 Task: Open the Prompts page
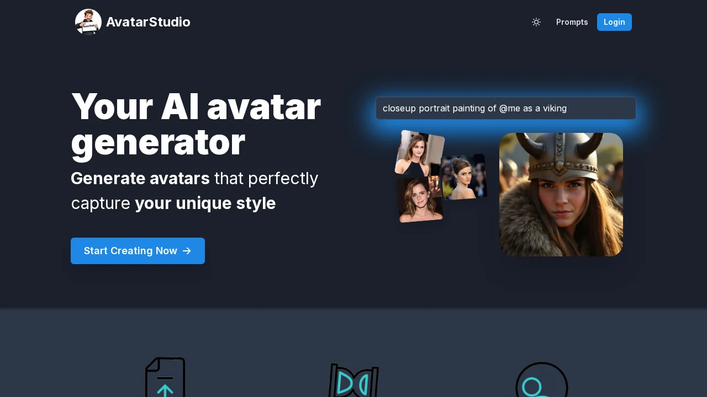tap(572, 22)
